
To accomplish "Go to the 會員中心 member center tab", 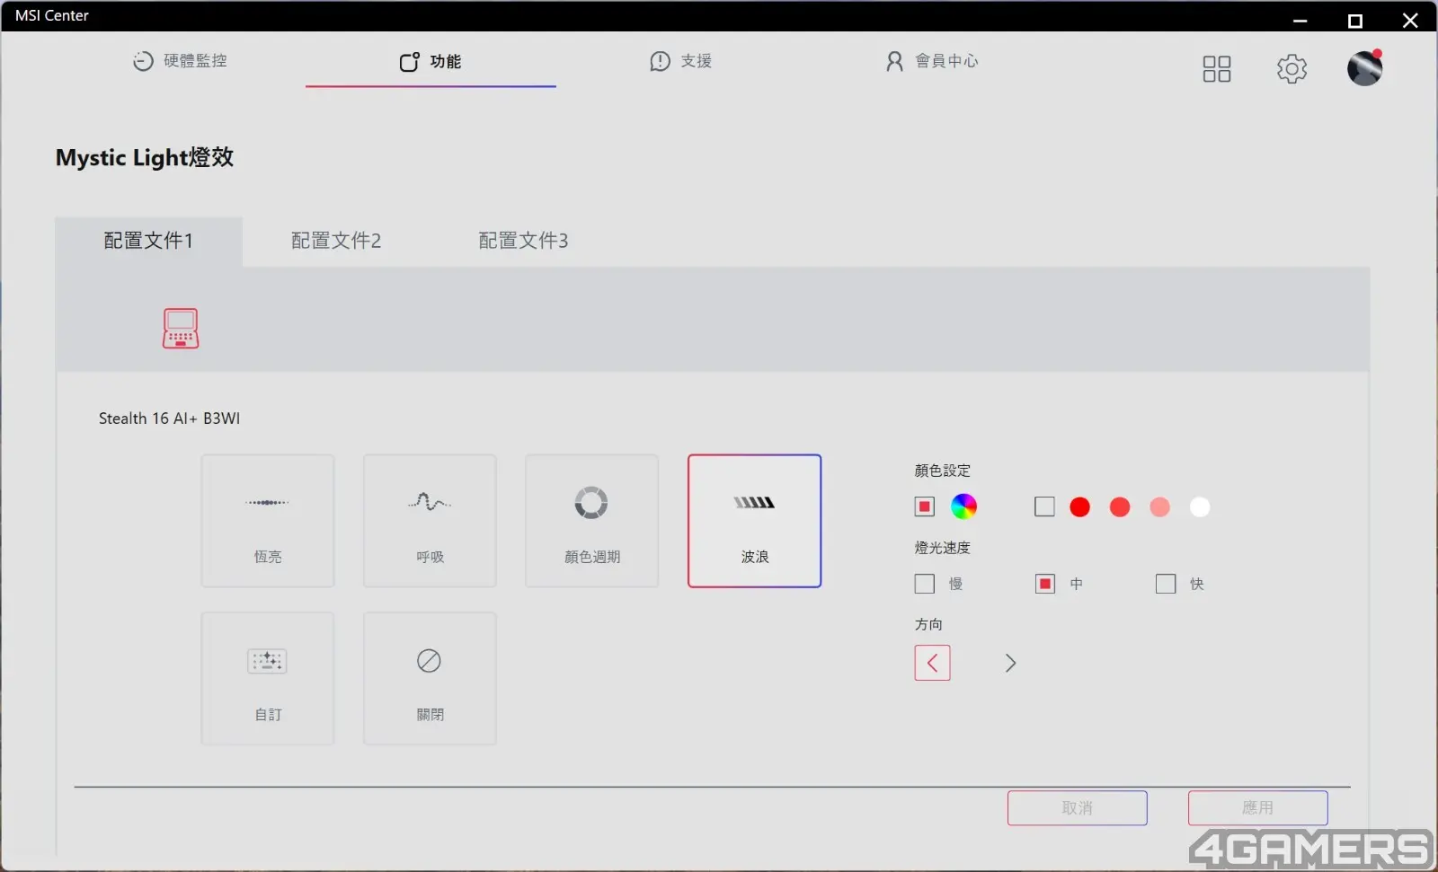I will tap(932, 61).
